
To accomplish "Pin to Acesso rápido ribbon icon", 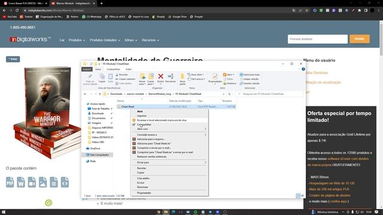I will tap(90, 76).
